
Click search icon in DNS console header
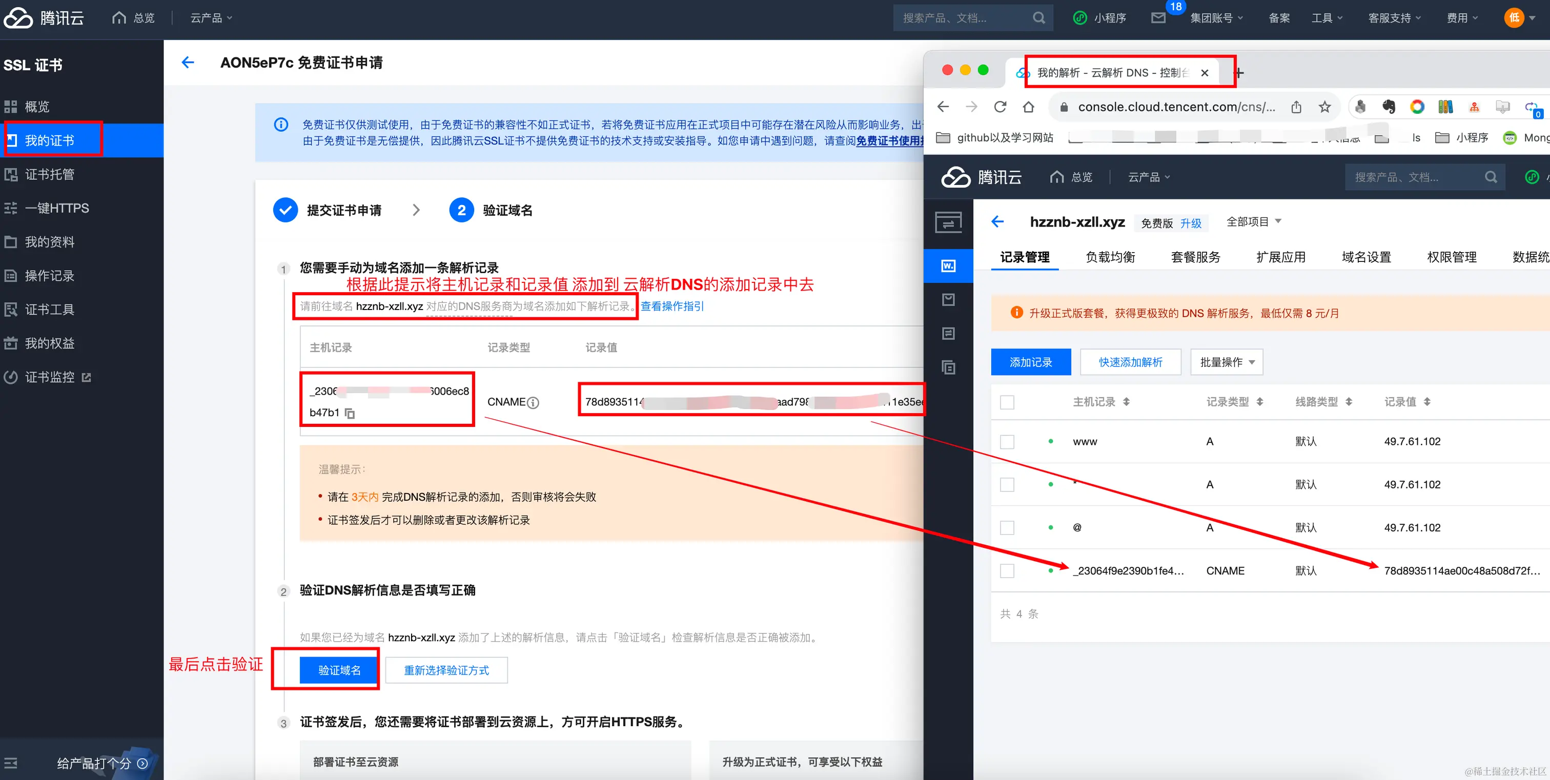1491,177
